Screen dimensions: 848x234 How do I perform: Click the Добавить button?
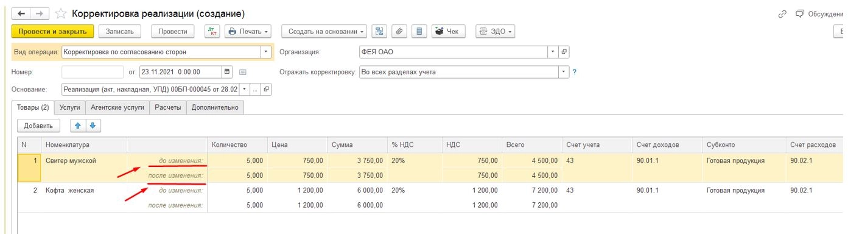click(x=38, y=126)
